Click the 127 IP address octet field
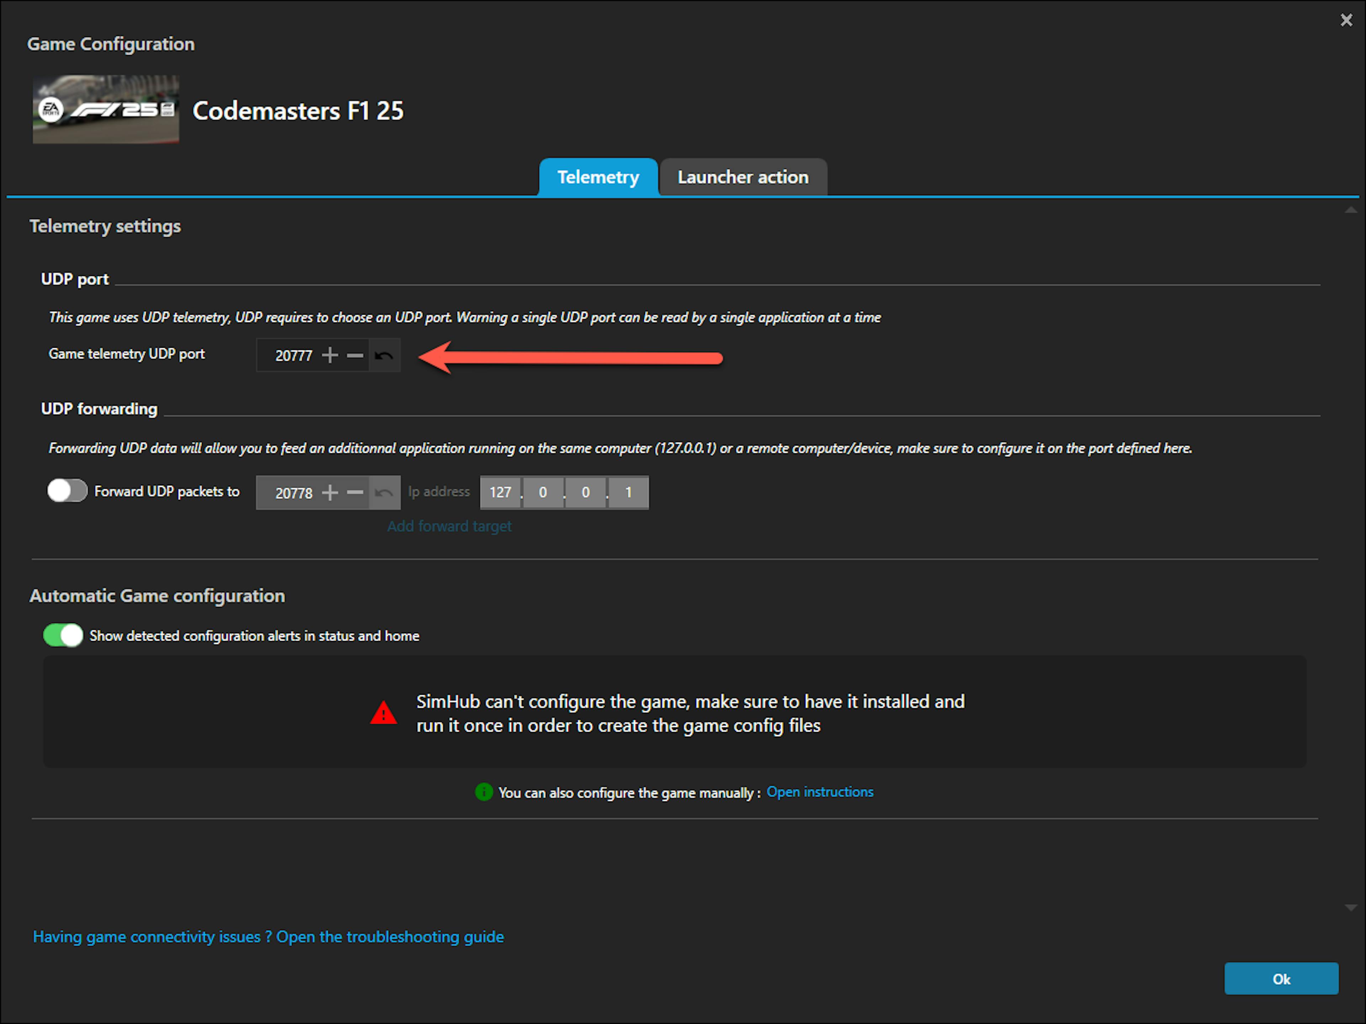The width and height of the screenshot is (1366, 1024). 500,492
